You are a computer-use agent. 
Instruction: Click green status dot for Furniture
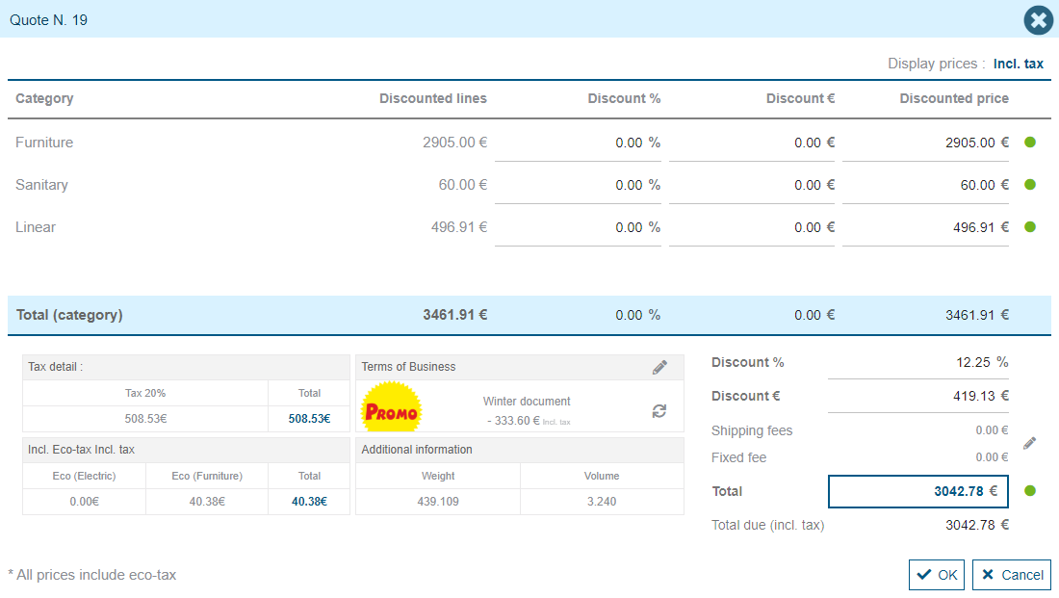point(1030,143)
